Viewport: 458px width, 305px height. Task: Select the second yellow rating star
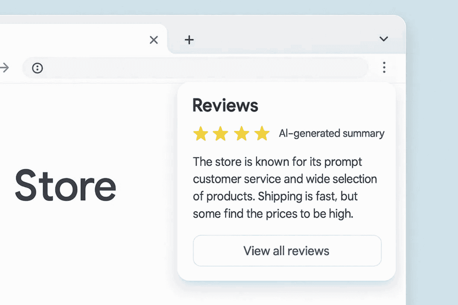click(x=221, y=133)
